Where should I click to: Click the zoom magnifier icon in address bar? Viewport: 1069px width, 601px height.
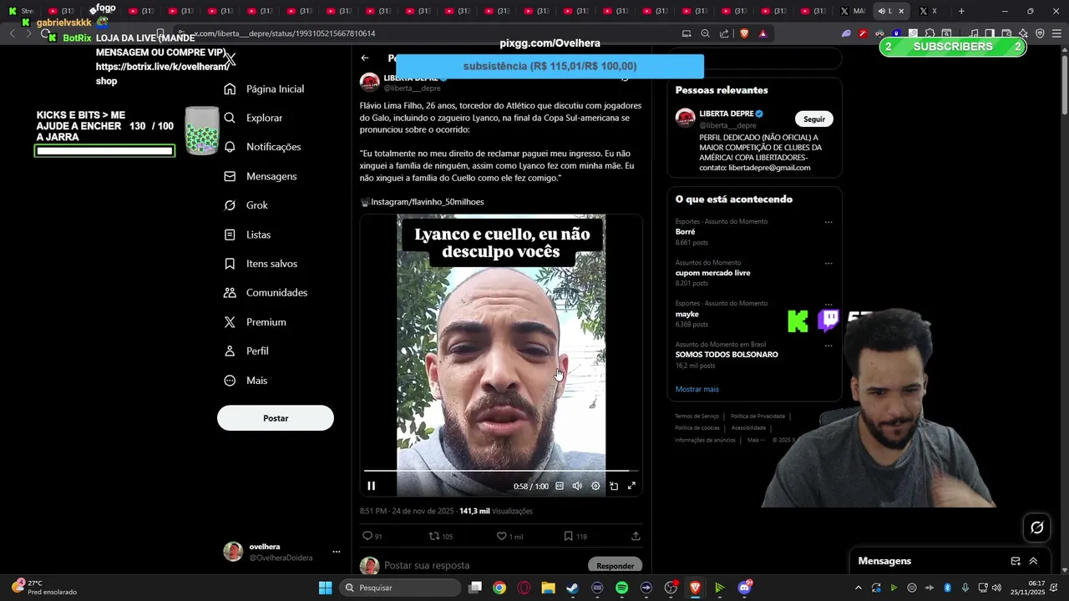pos(705,33)
